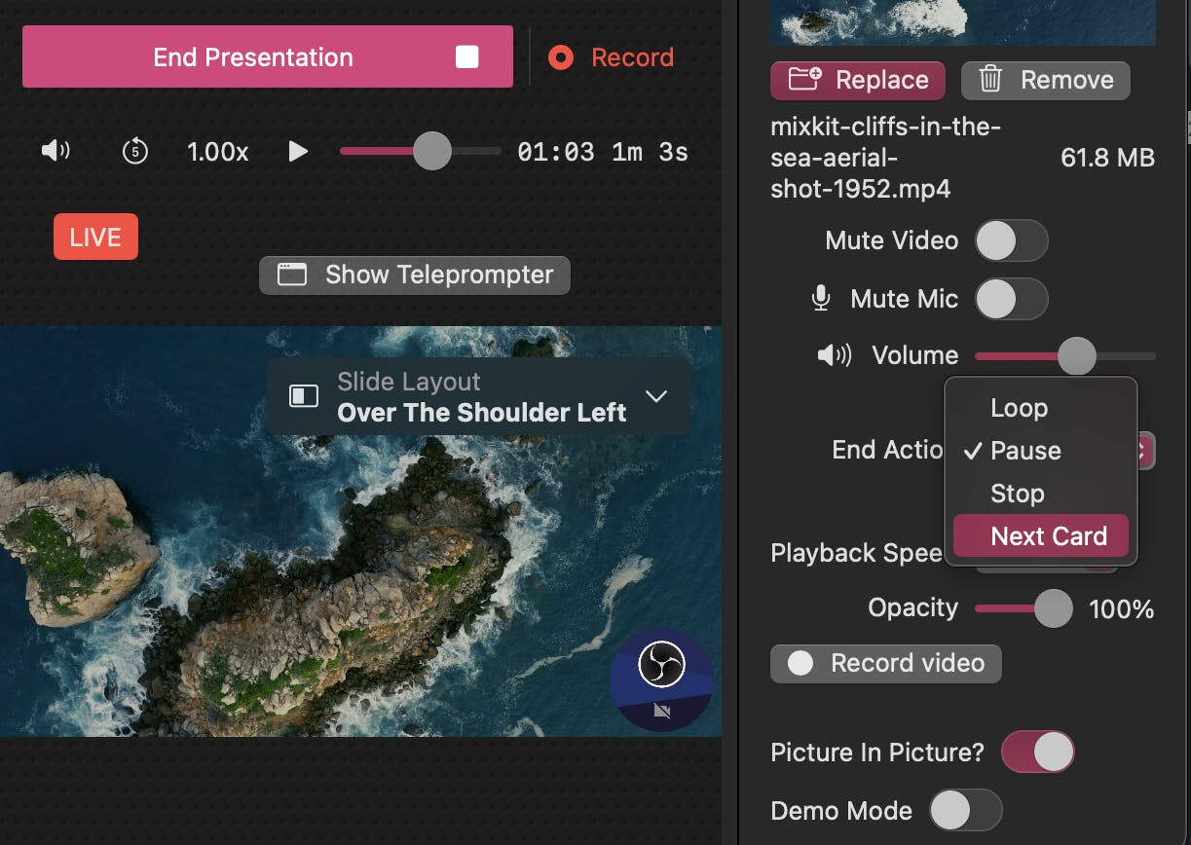The height and width of the screenshot is (845, 1191).
Task: Click the speaker icon beside Volume
Action: click(x=835, y=355)
